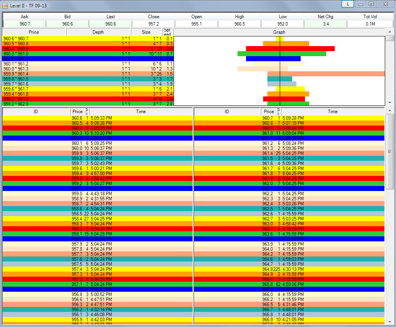
Task: Select ask row 961.4 with size 25
Action: [x=289, y=153]
